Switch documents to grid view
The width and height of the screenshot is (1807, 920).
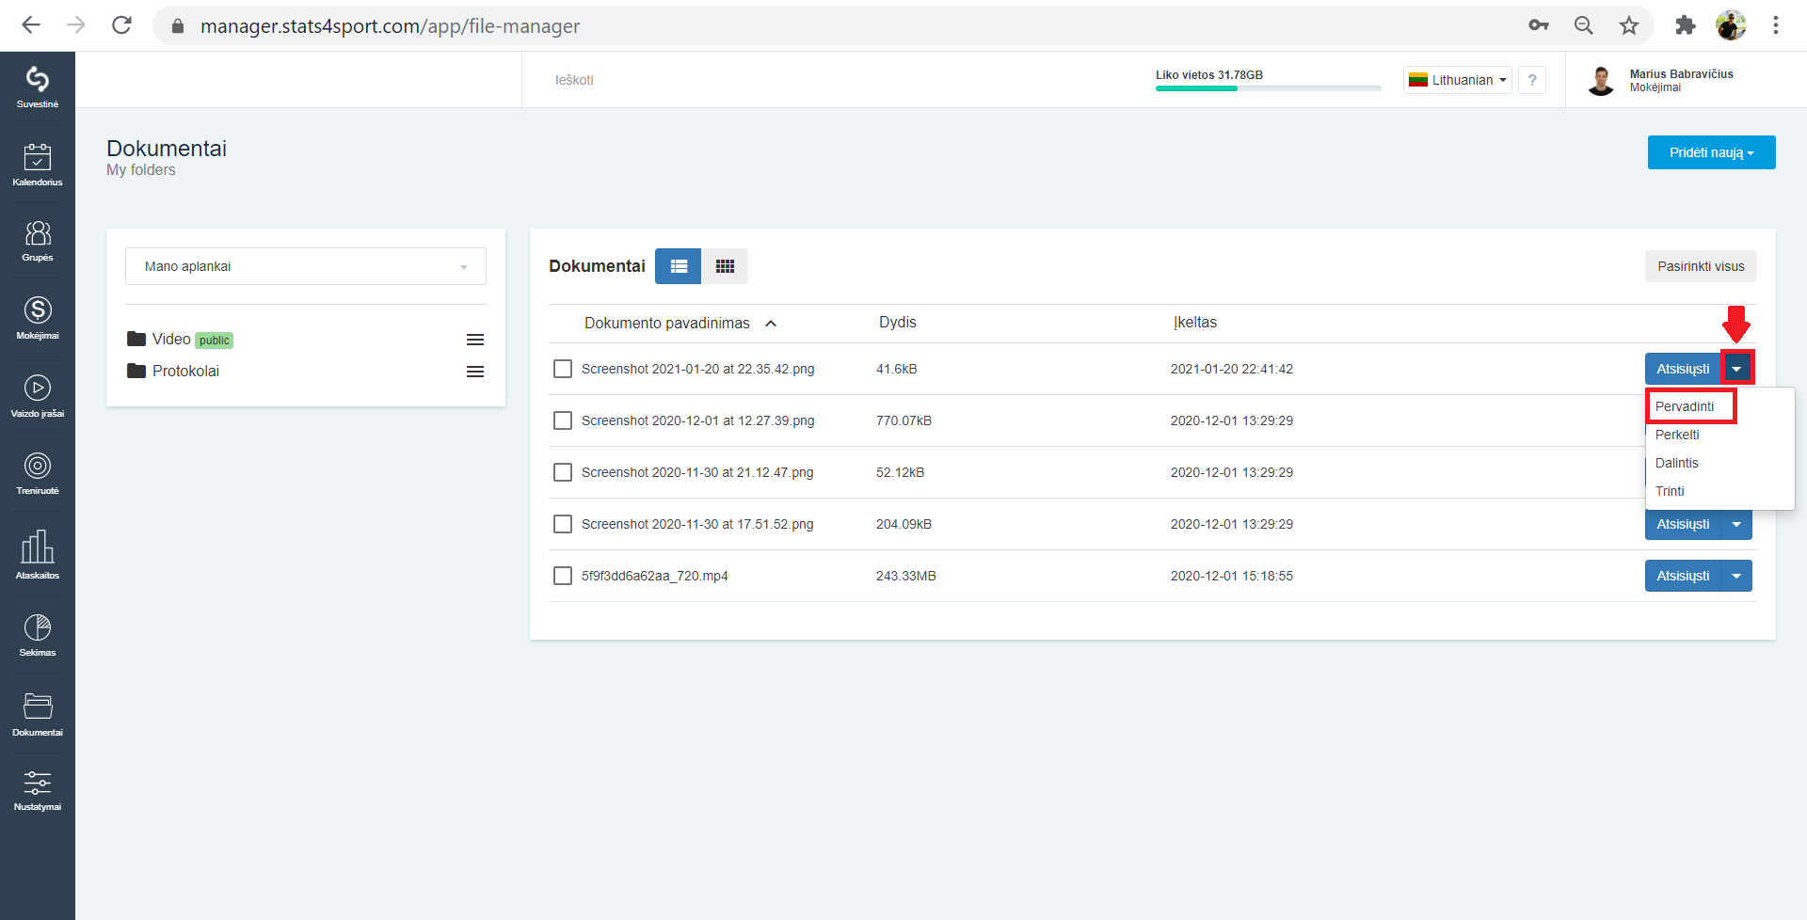click(725, 266)
